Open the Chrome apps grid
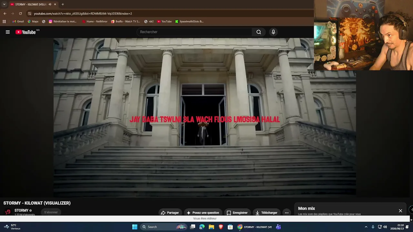The width and height of the screenshot is (413, 232). (x=4, y=22)
